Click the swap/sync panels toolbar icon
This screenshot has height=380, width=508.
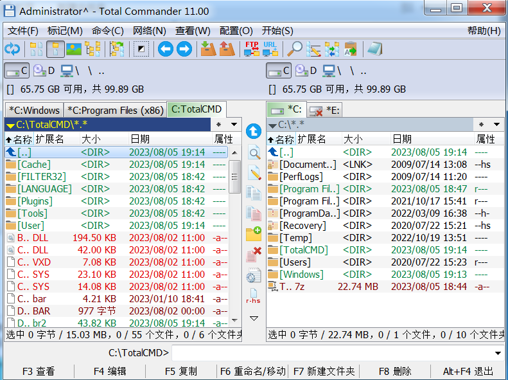pos(117,49)
